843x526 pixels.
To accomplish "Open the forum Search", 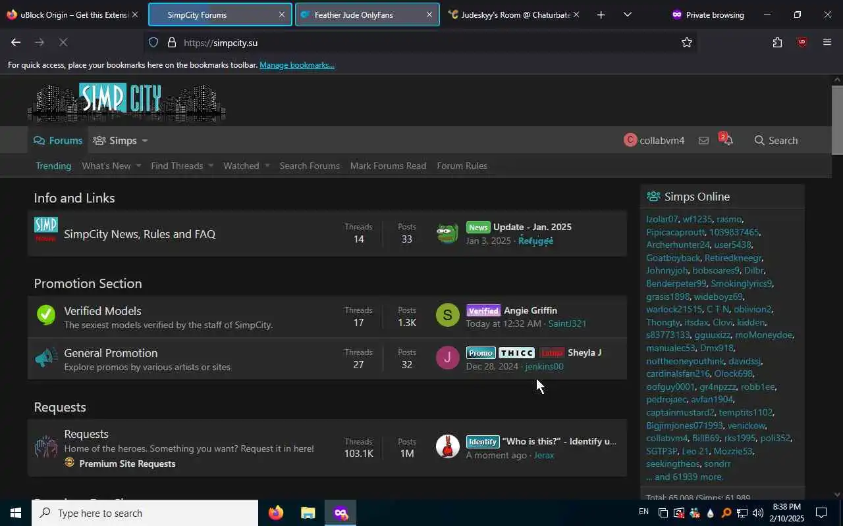I will click(776, 140).
